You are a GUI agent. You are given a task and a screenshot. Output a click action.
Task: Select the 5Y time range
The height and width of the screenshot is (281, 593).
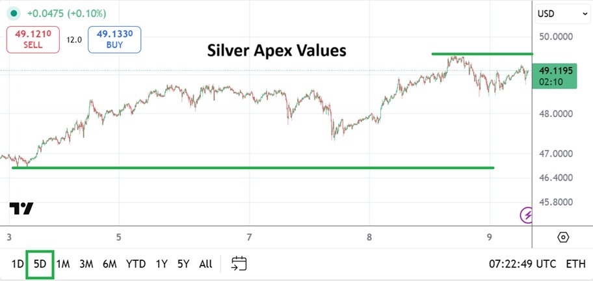pos(183,264)
